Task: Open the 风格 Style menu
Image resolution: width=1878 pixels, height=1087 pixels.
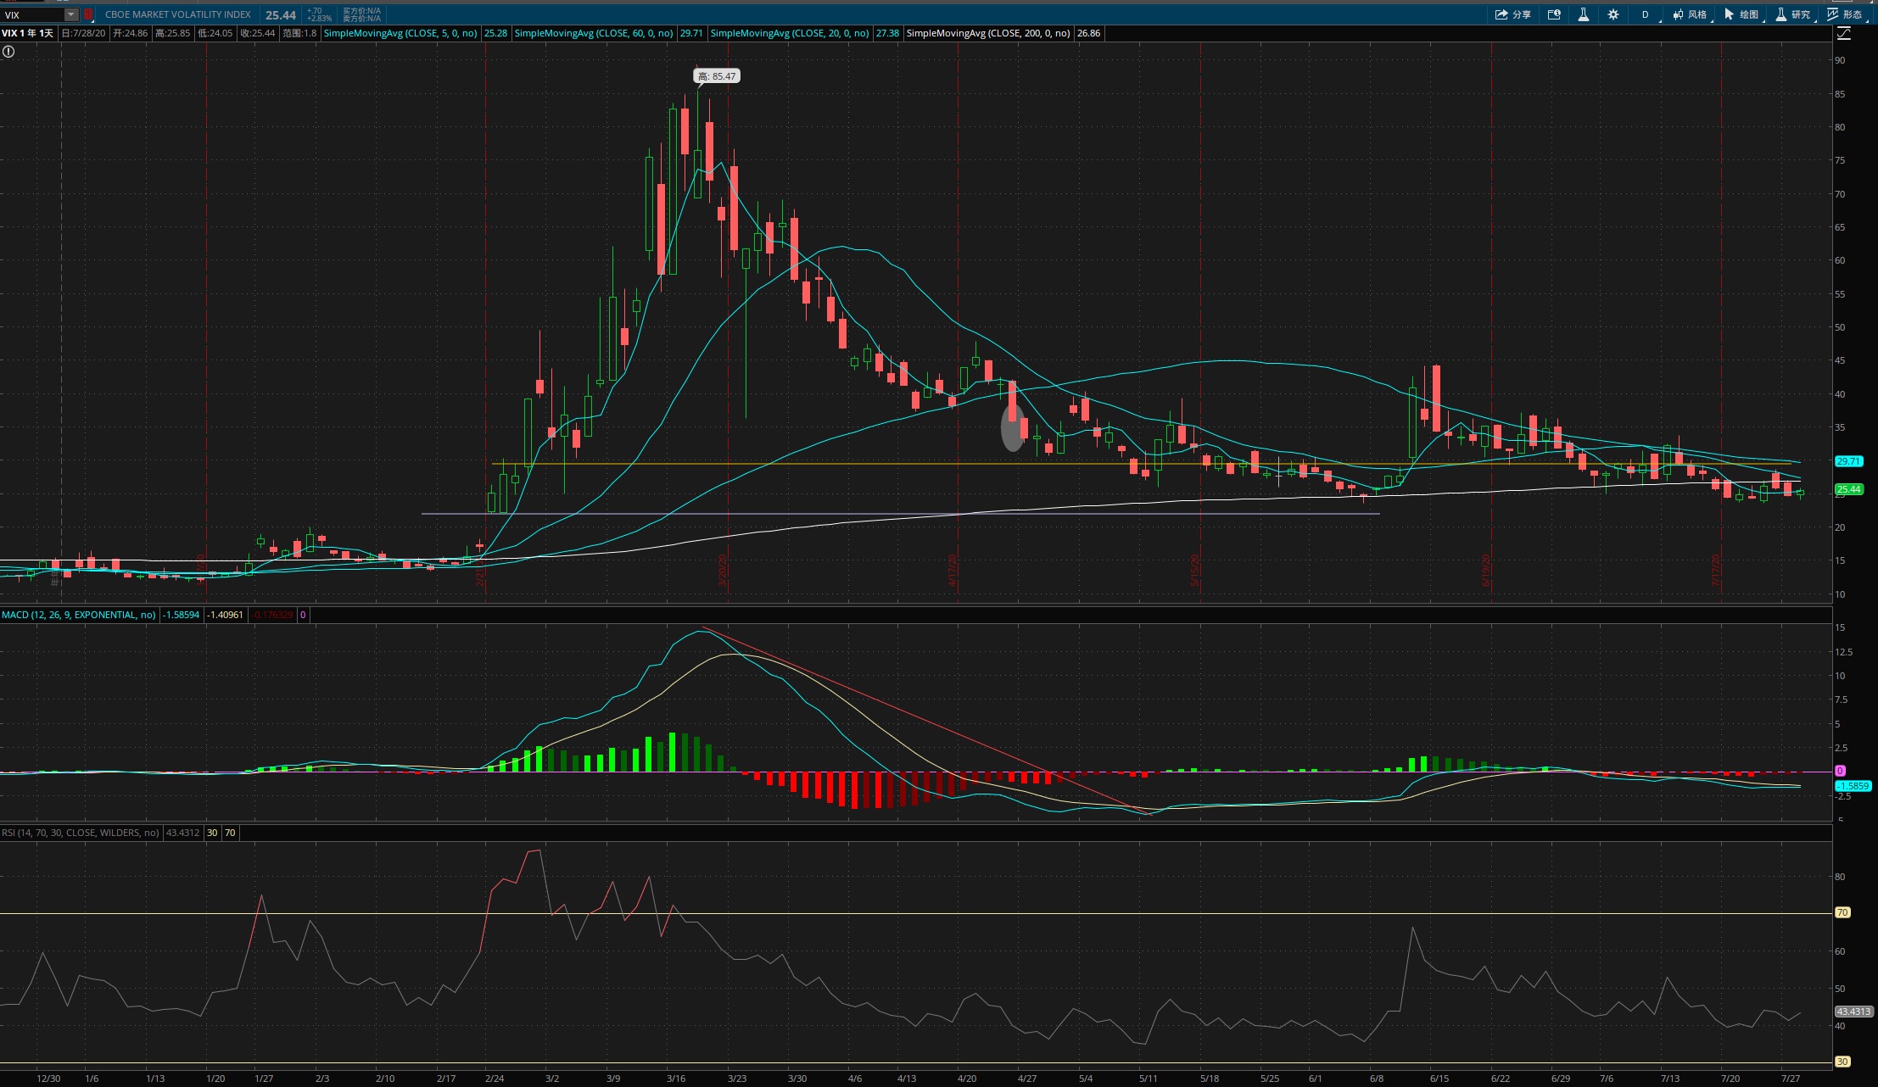Action: (1691, 14)
